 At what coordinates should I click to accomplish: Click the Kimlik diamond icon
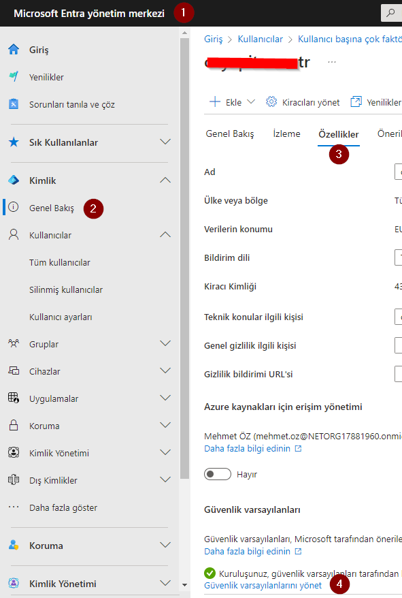14,180
